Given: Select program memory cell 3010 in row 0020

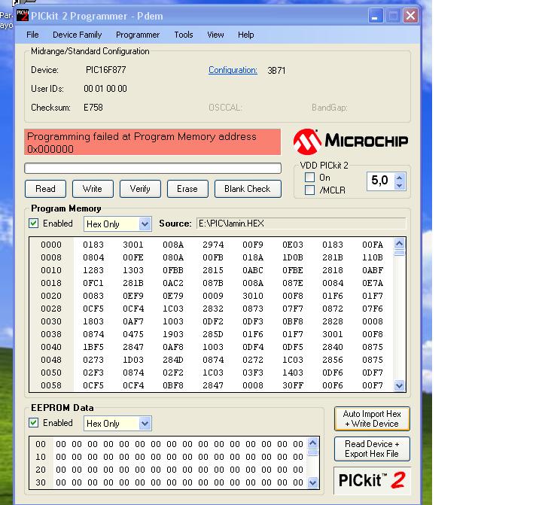Looking at the screenshot, I should tap(253, 296).
